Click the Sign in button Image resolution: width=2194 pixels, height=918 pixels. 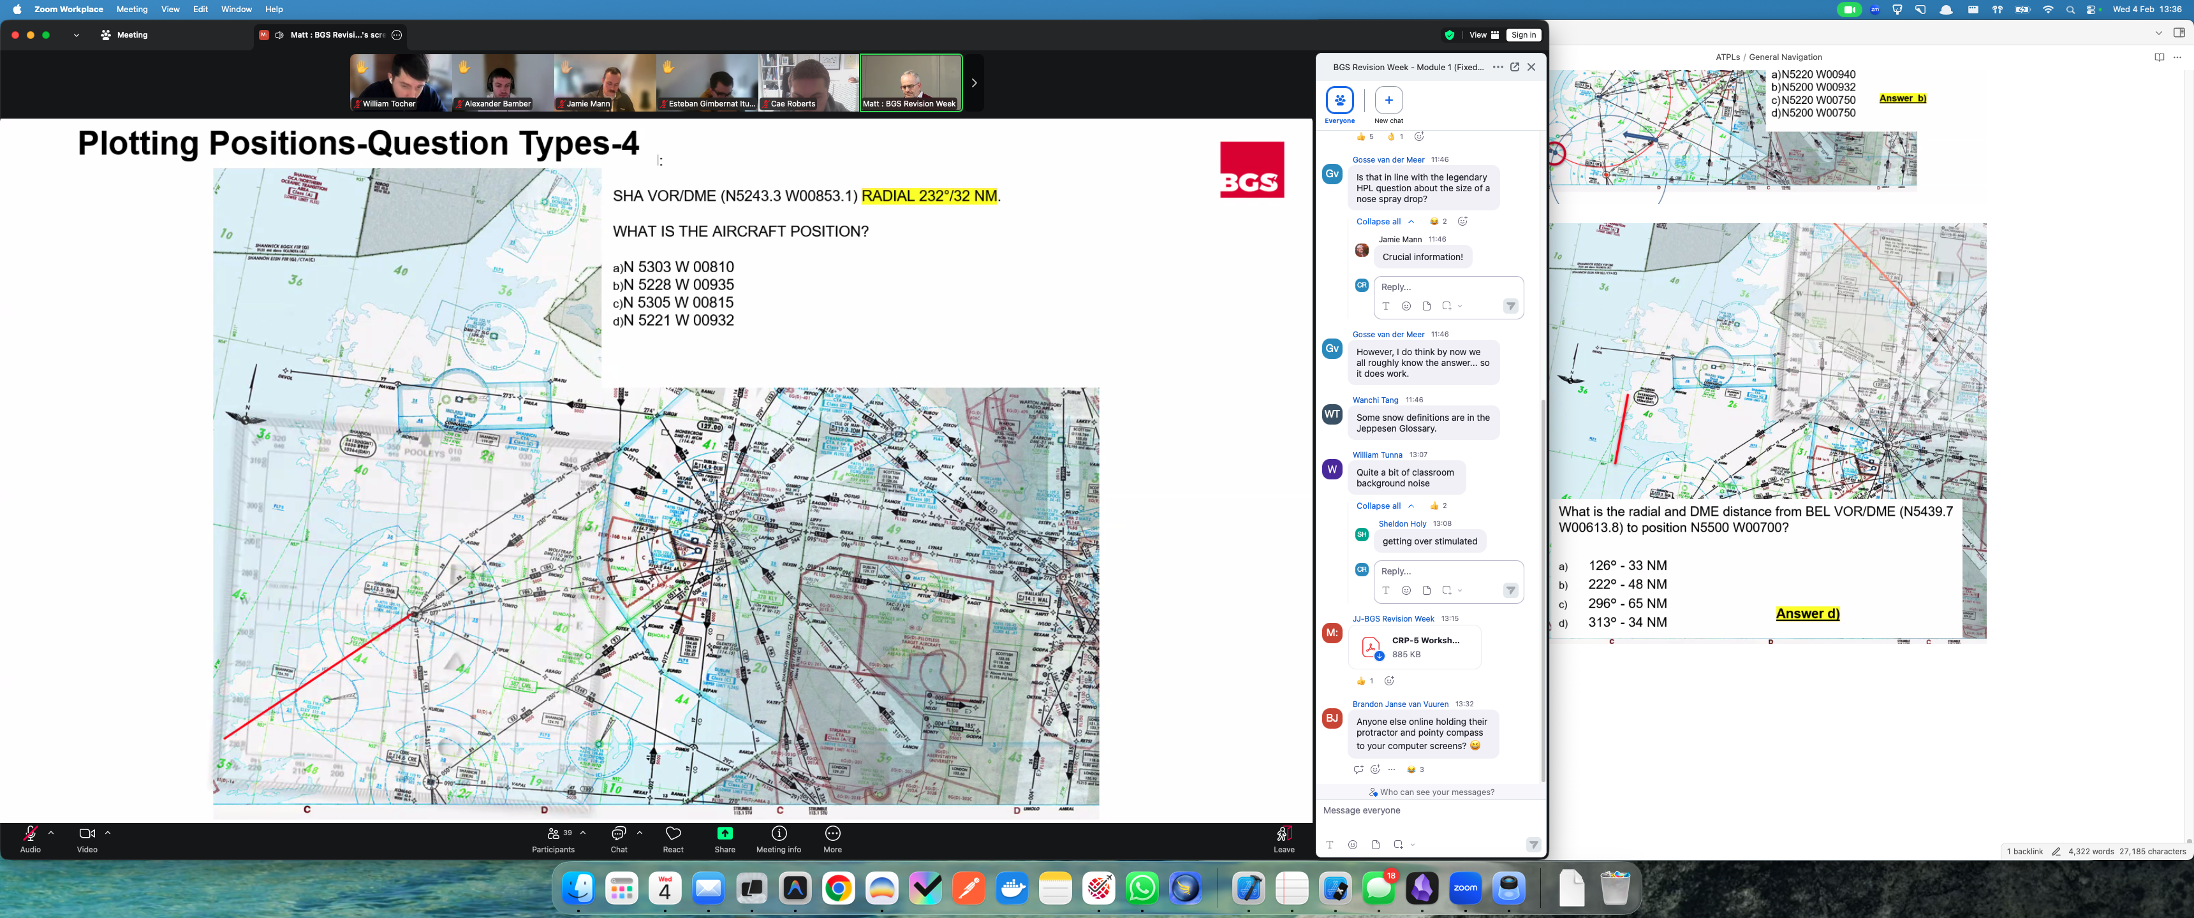(1523, 35)
